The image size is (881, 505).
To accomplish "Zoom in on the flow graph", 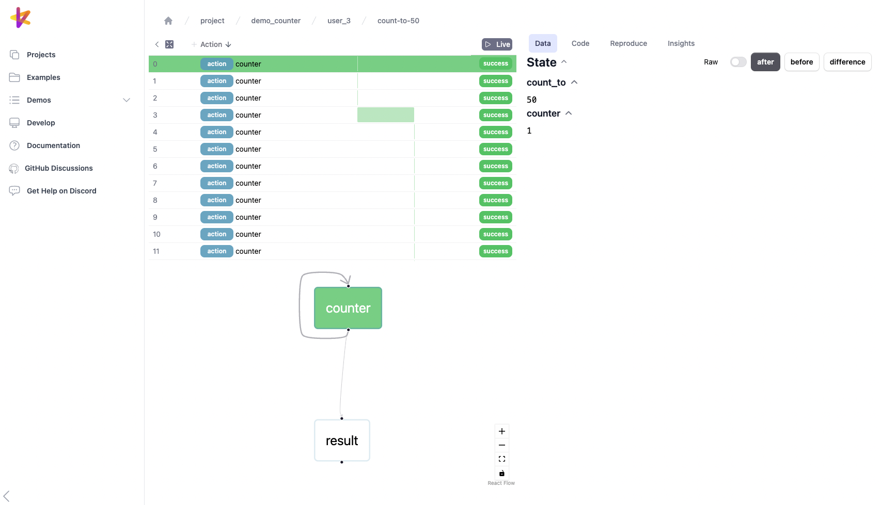I will 502,431.
